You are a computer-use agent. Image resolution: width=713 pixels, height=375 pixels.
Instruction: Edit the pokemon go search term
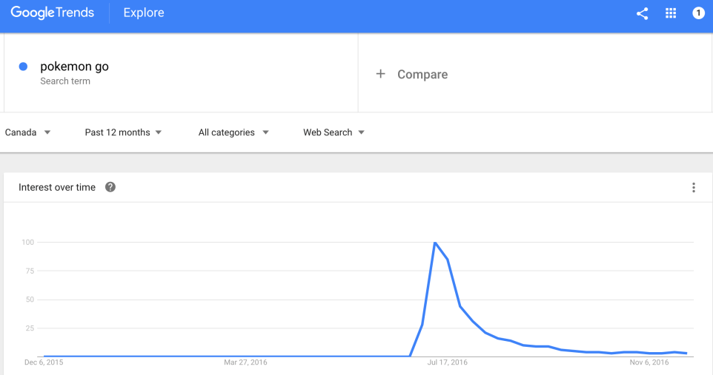tap(74, 67)
